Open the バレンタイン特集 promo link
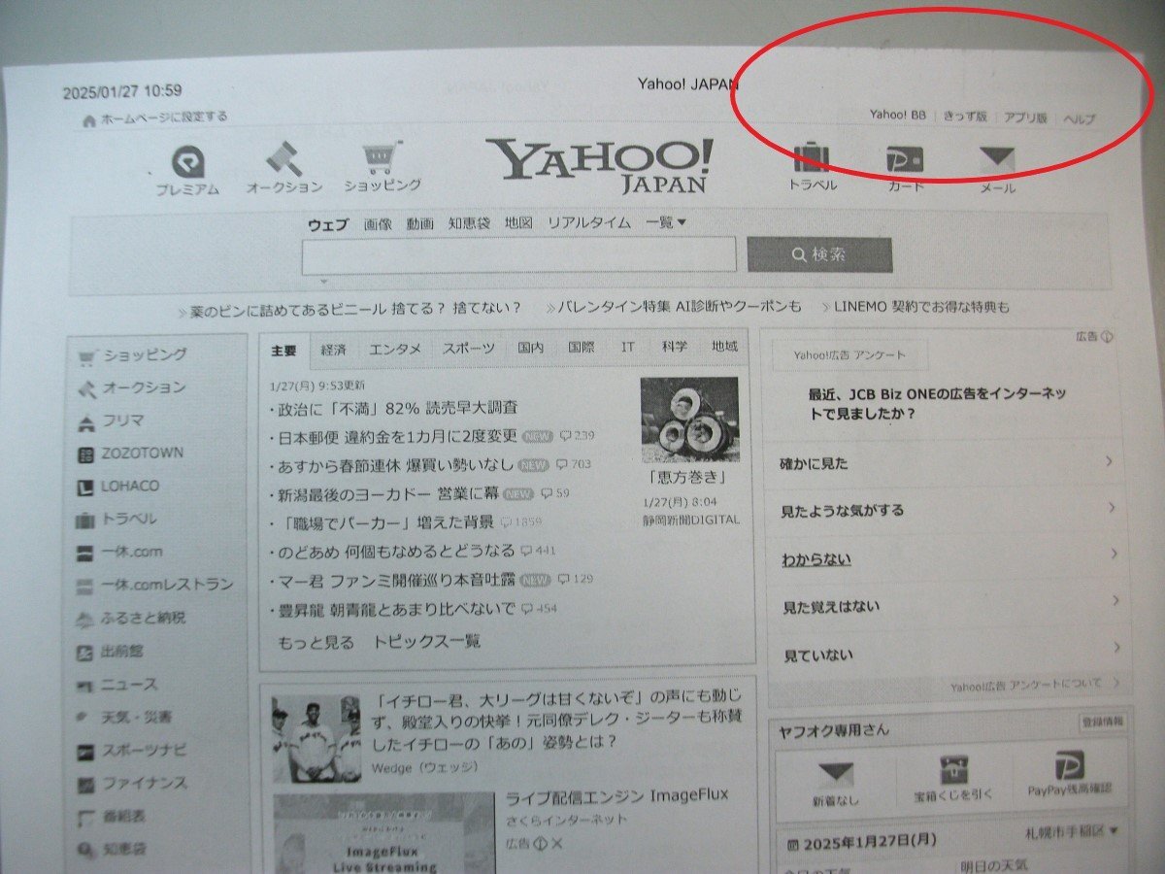The height and width of the screenshot is (874, 1165). (680, 307)
